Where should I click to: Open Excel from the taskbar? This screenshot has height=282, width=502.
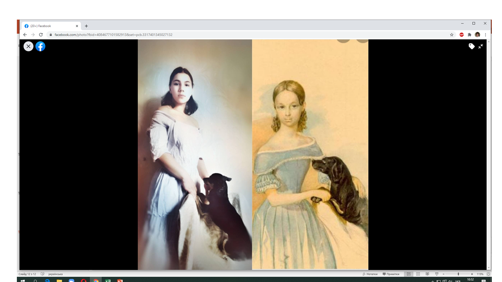(x=108, y=280)
